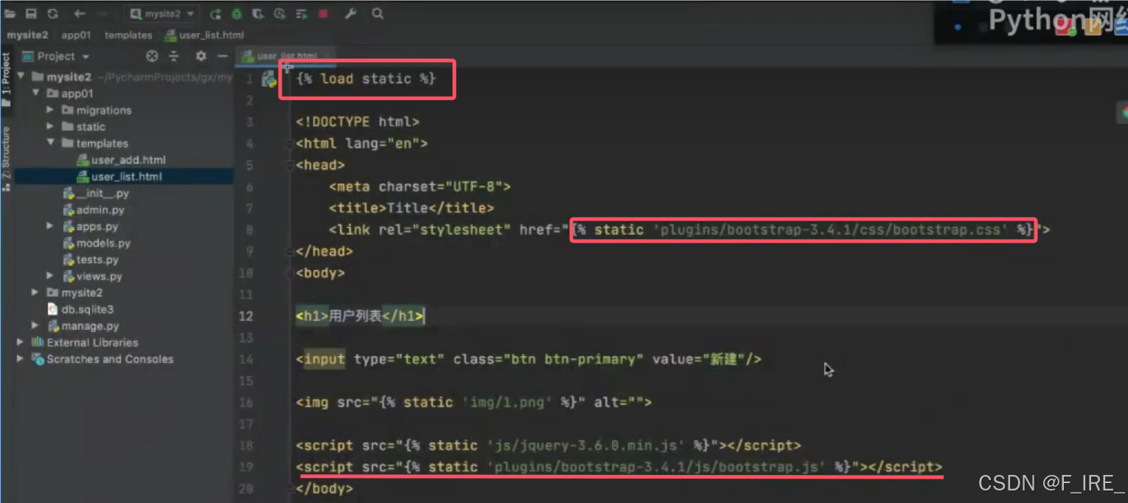Image resolution: width=1128 pixels, height=503 pixels.
Task: Click the green Run icon
Action: [215, 13]
